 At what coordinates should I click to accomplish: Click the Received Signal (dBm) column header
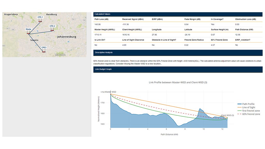133,19
